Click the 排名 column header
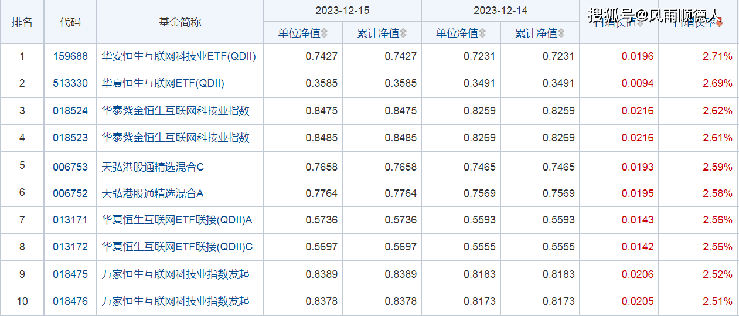739x316 pixels. point(22,22)
